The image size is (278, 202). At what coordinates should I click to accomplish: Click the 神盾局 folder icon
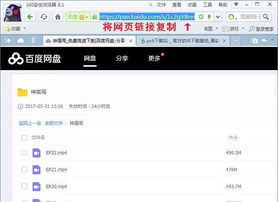(x=22, y=92)
